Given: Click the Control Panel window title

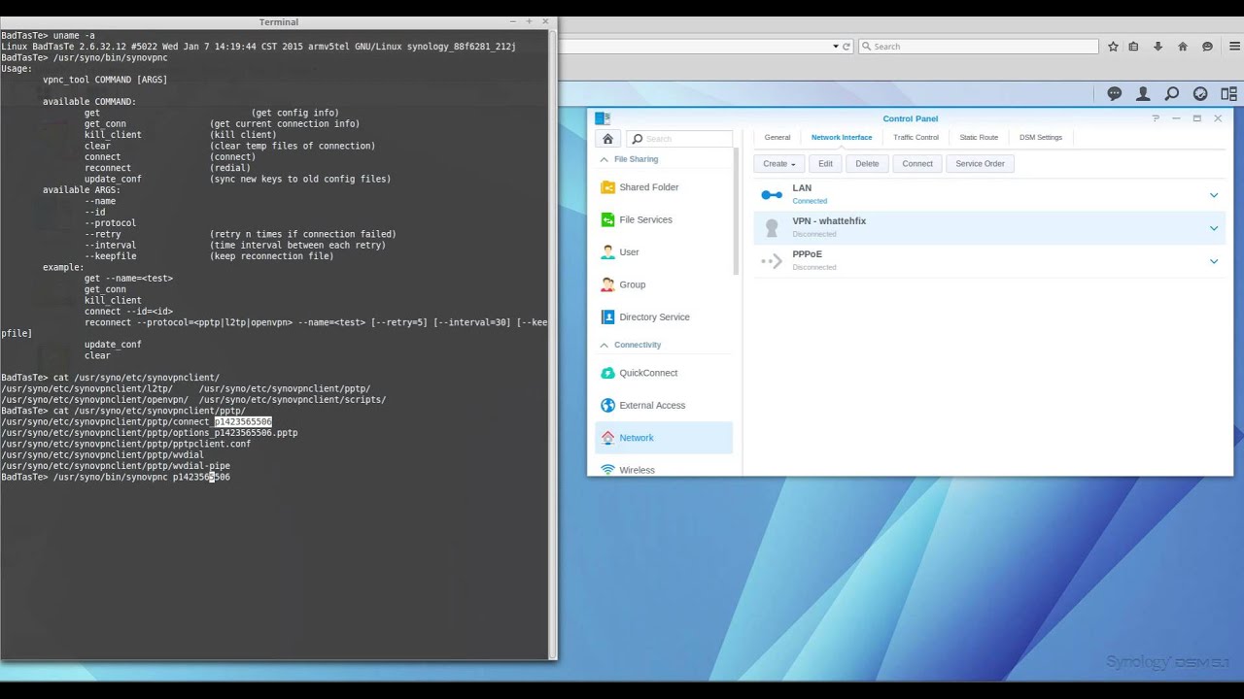Looking at the screenshot, I should pyautogui.click(x=911, y=118).
